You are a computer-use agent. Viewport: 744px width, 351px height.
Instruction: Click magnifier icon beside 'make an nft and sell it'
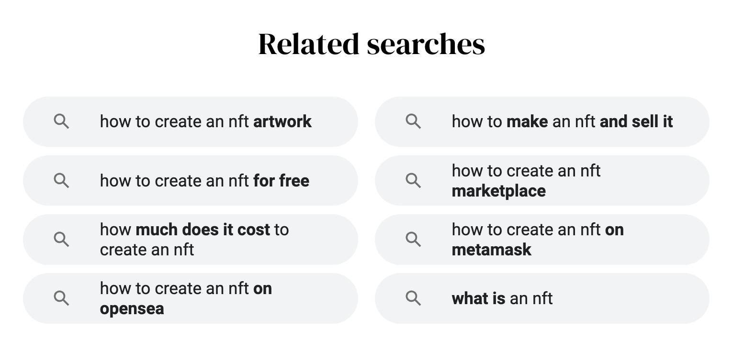coord(413,121)
